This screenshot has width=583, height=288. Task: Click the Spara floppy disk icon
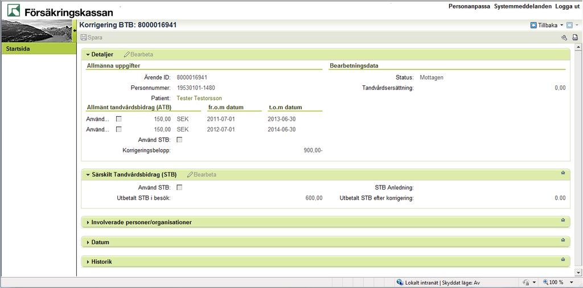84,38
